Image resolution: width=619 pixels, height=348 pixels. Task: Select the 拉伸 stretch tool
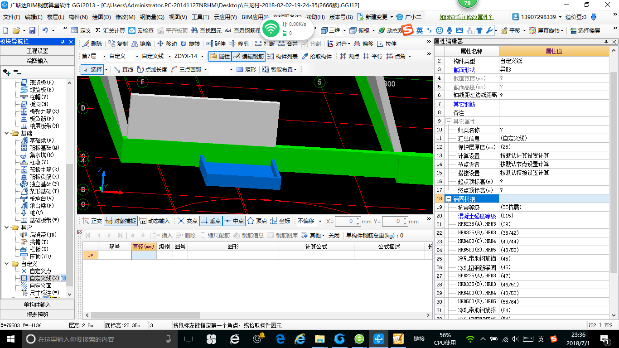coord(387,44)
